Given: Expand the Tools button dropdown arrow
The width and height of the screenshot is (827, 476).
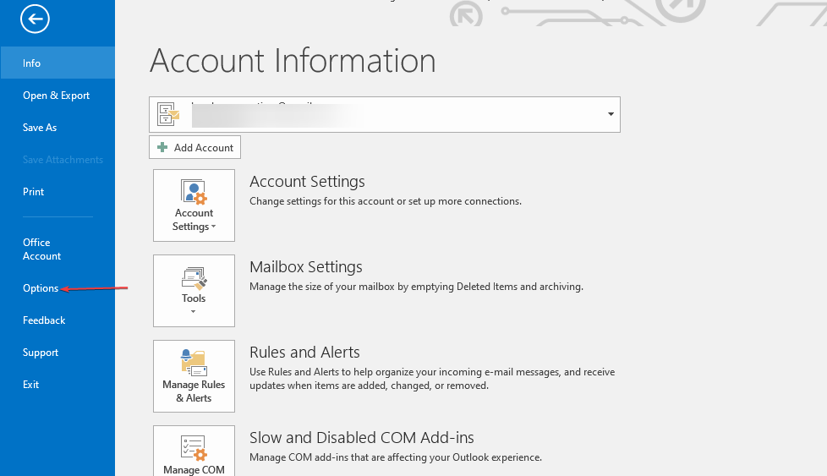Looking at the screenshot, I should click(x=194, y=312).
